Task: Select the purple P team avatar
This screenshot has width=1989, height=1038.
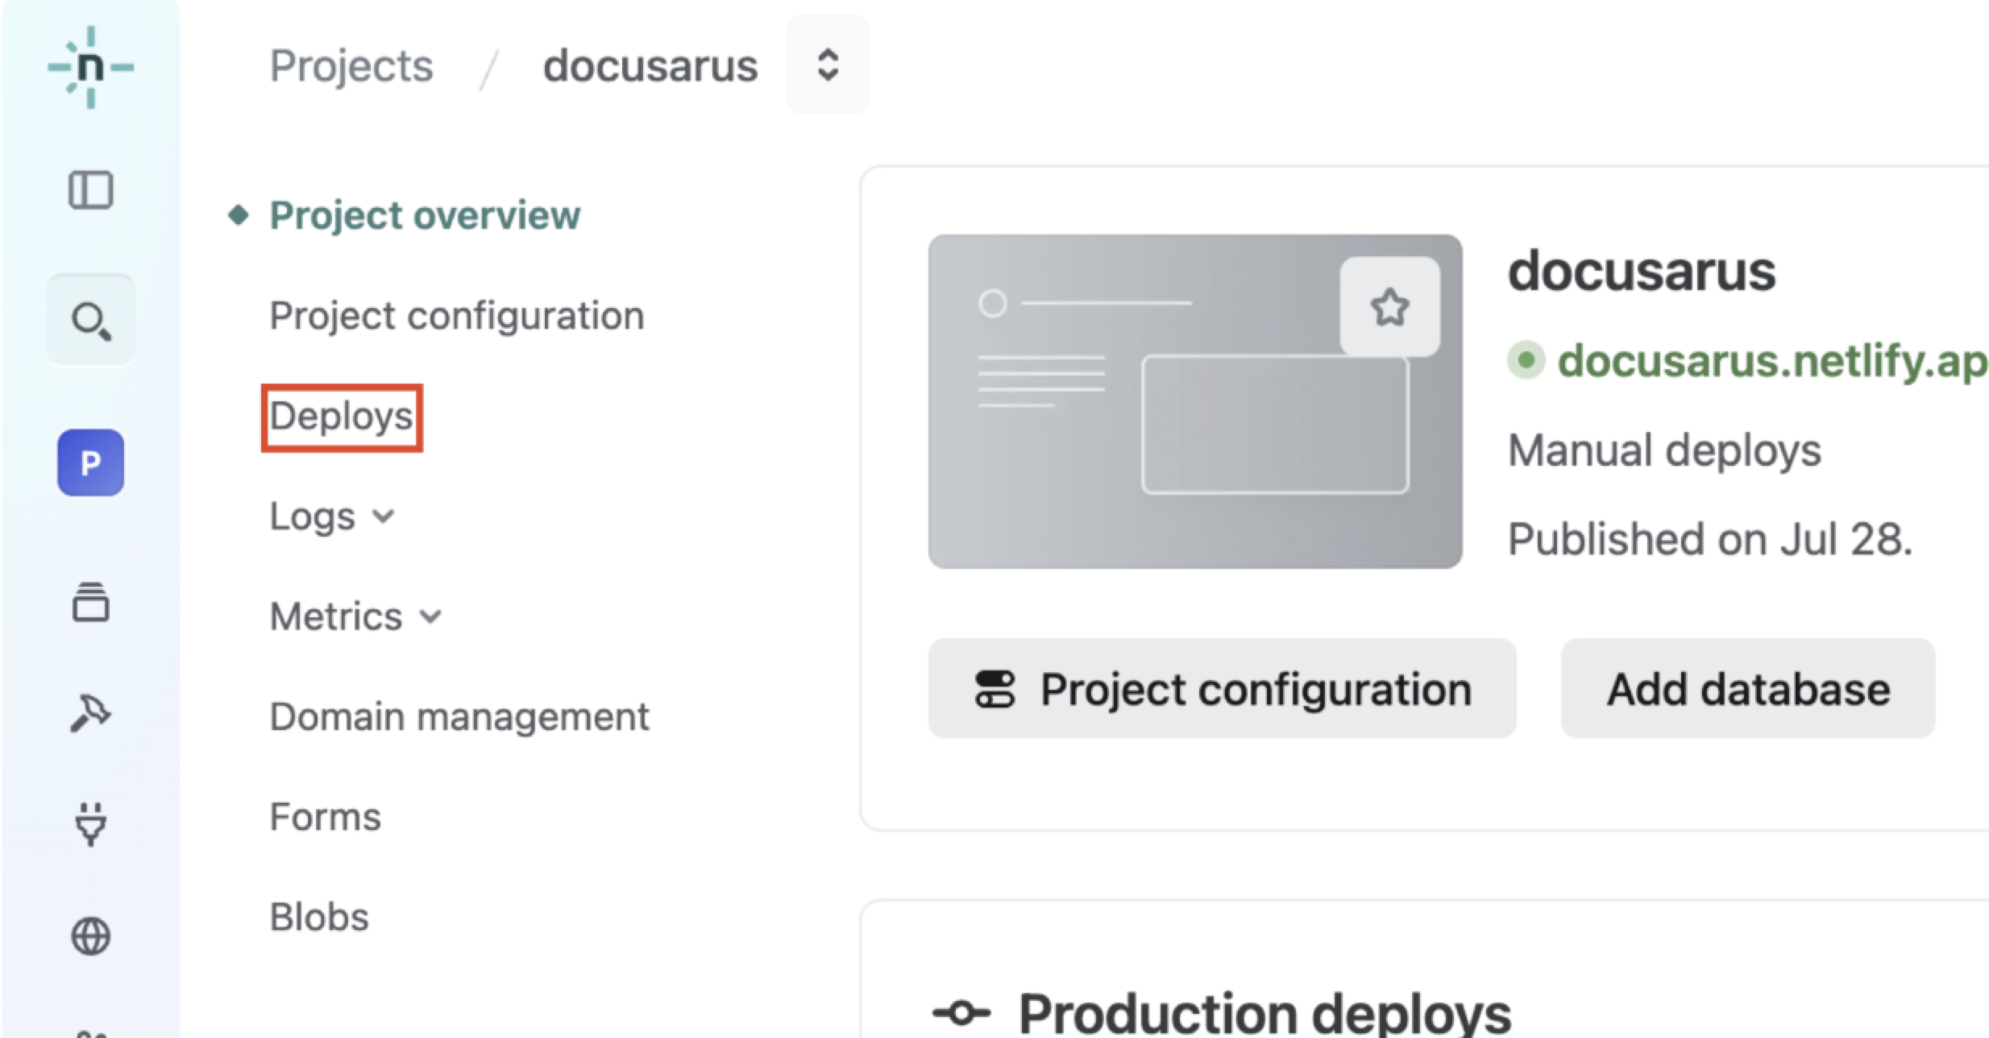Action: point(90,463)
